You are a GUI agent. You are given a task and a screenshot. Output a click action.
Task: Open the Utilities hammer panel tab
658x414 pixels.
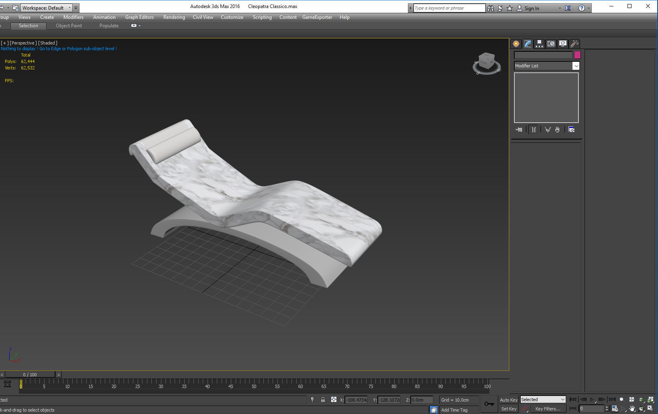(574, 44)
